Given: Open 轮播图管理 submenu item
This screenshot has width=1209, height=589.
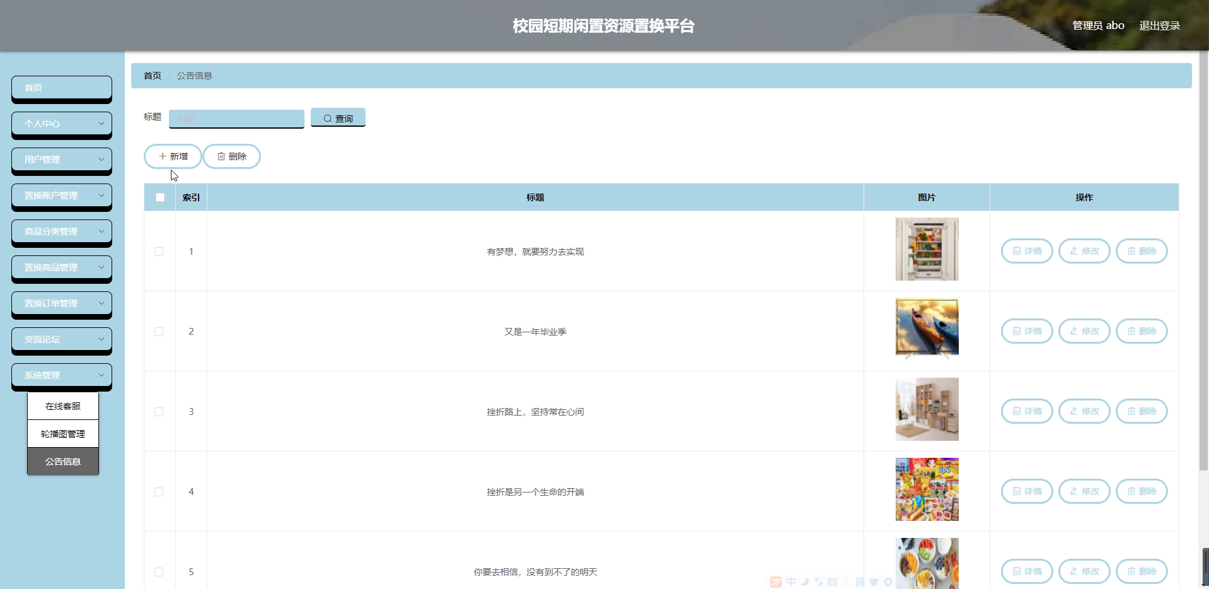Looking at the screenshot, I should 63,434.
